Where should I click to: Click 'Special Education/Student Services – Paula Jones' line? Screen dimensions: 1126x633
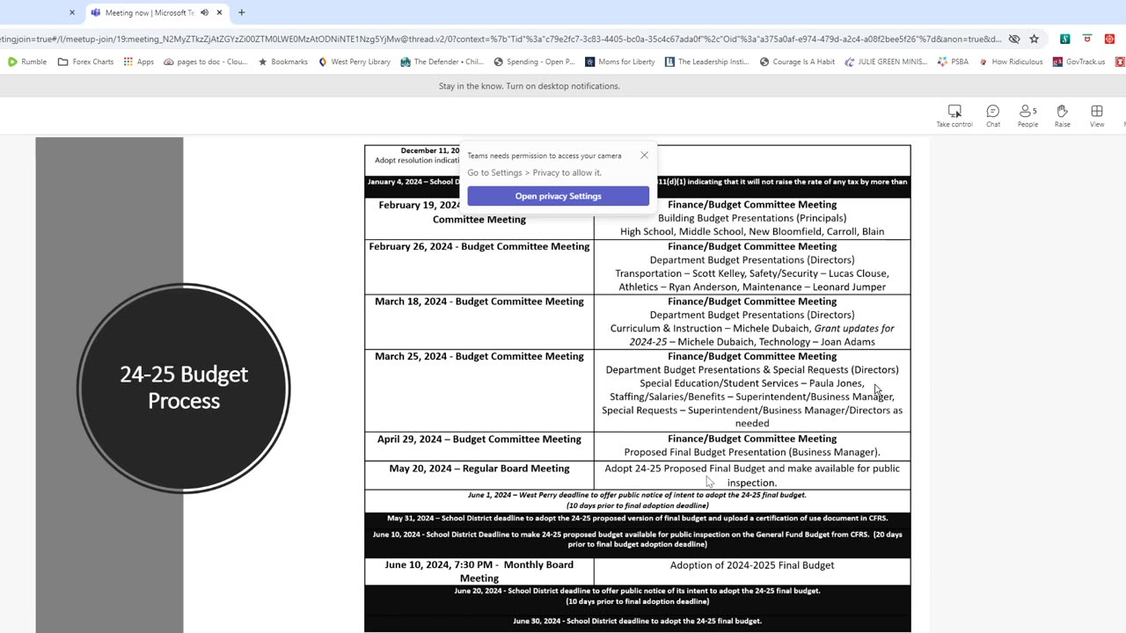tap(752, 383)
